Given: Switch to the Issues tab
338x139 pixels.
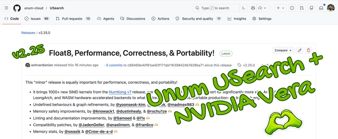Looking at the screenshot, I should pyautogui.click(x=37, y=19).
